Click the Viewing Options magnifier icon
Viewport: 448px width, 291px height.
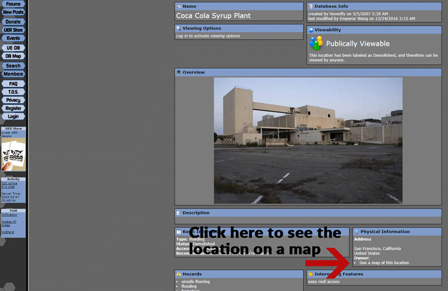tap(179, 28)
